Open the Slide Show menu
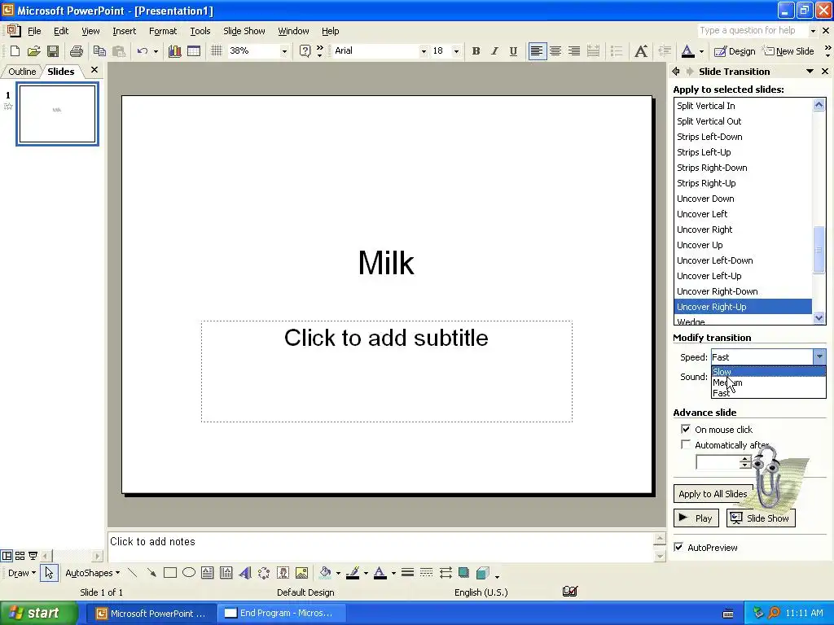834x625 pixels. click(244, 31)
